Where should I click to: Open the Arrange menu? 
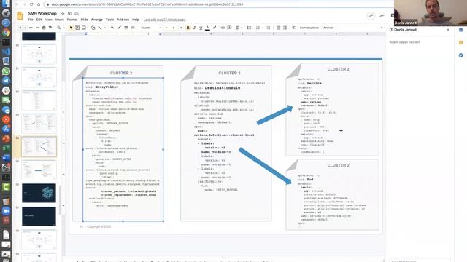(97, 20)
